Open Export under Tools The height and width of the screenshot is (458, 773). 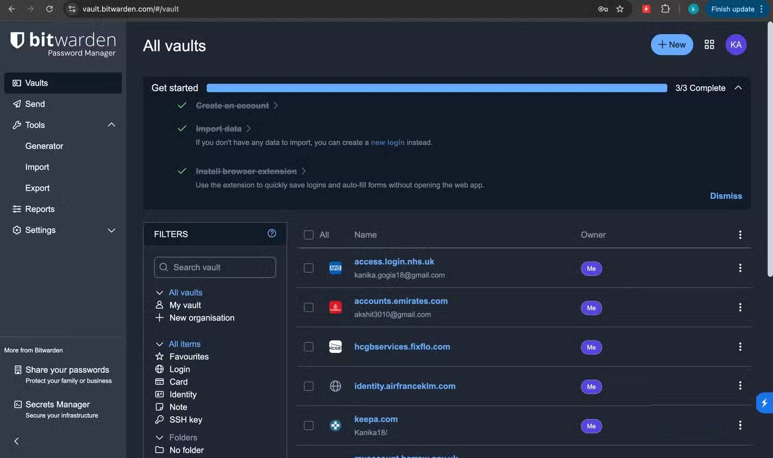[x=37, y=188]
